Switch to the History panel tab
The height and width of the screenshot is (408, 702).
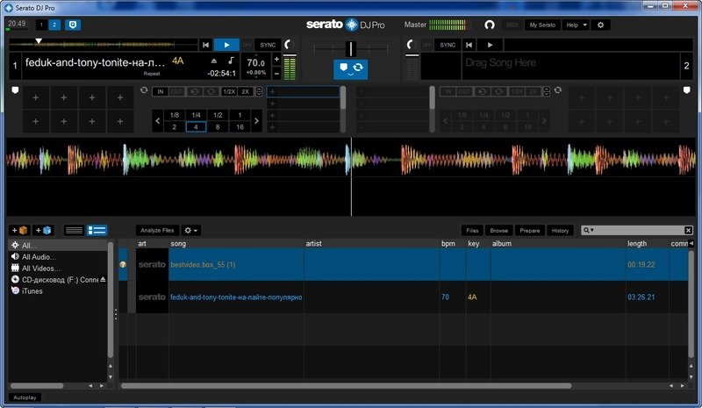(x=559, y=230)
